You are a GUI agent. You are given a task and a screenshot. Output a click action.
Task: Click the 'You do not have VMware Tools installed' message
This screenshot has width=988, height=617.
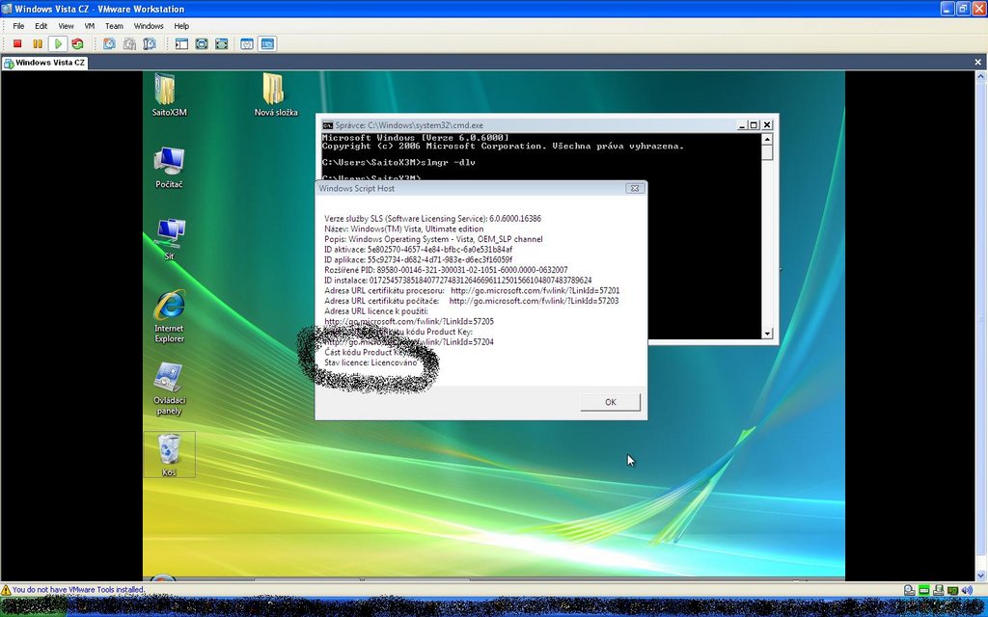click(79, 590)
